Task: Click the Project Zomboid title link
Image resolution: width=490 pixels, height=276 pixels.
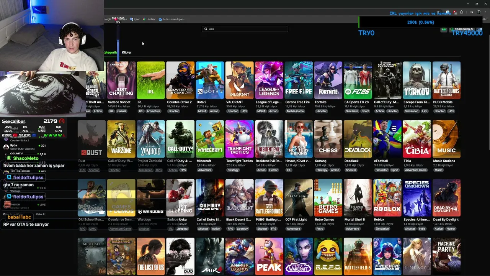Action: 150,161
